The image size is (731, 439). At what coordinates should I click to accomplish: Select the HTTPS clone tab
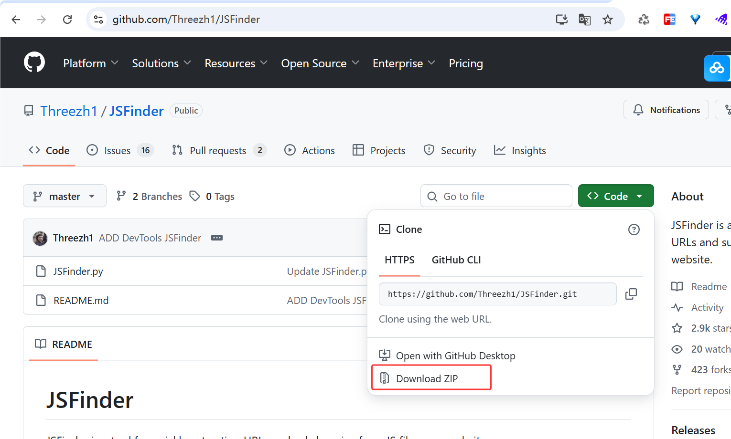point(399,260)
